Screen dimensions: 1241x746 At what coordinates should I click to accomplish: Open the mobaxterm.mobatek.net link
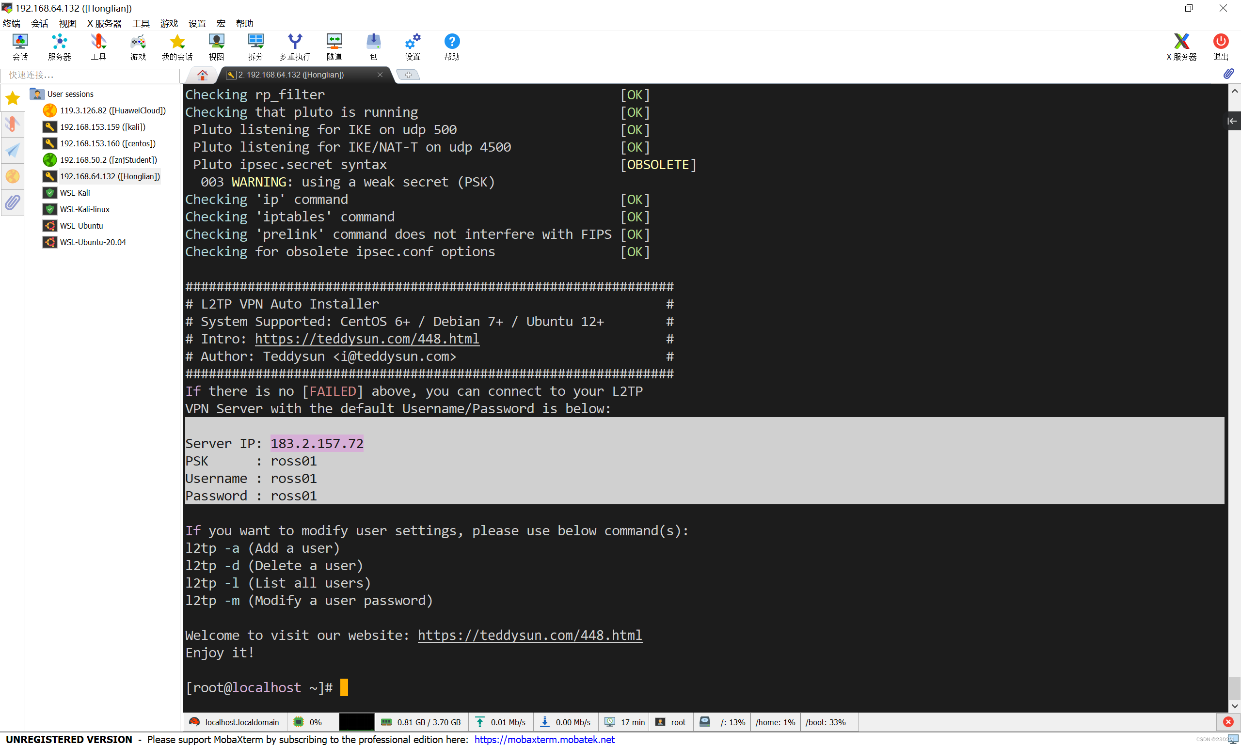[544, 739]
